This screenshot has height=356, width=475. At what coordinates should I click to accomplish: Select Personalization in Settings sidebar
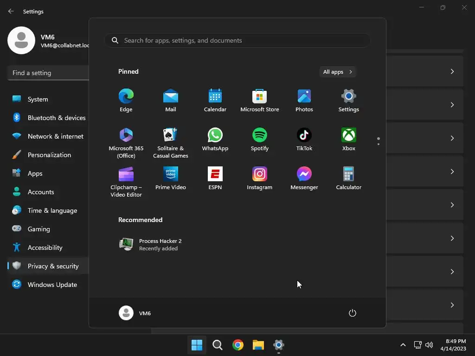tap(48, 155)
